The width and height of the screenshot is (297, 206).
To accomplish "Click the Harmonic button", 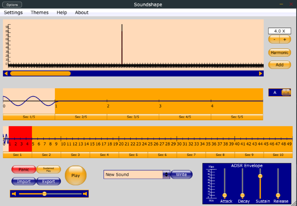I will (x=279, y=53).
